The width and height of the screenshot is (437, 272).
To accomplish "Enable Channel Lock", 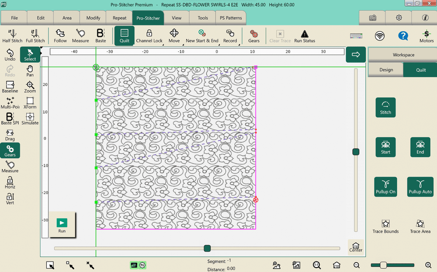I will (x=149, y=36).
